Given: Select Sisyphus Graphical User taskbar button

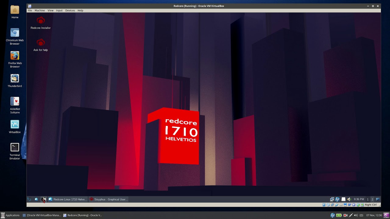Looking at the screenshot, I should pos(109,199).
